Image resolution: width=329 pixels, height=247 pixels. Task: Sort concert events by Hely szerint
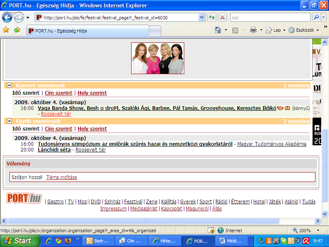tap(92, 93)
